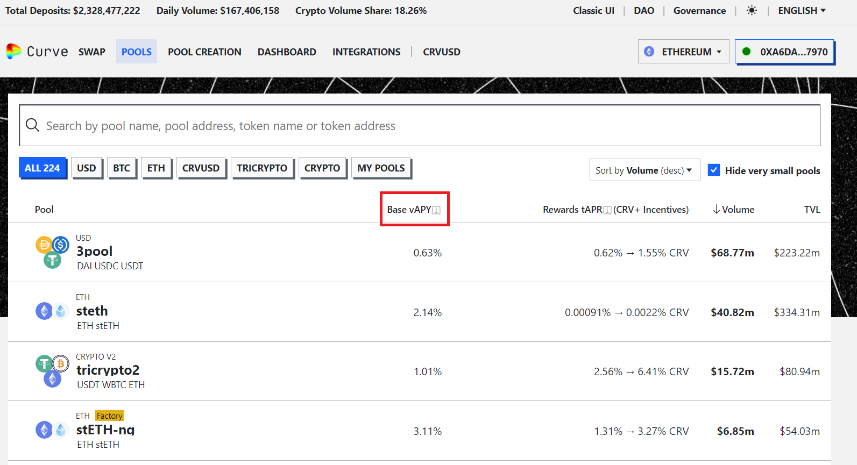Click the tricrypto2 token icons
857x465 pixels.
(x=52, y=371)
